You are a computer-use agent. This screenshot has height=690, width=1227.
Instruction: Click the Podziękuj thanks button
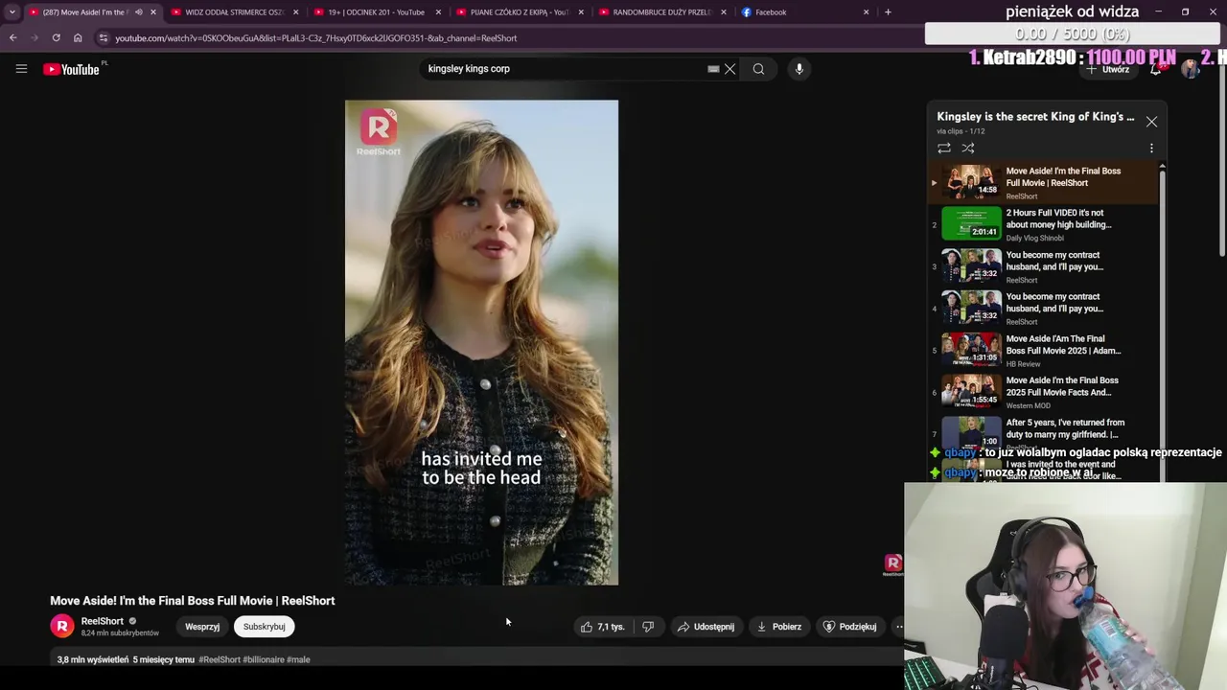[x=849, y=627]
